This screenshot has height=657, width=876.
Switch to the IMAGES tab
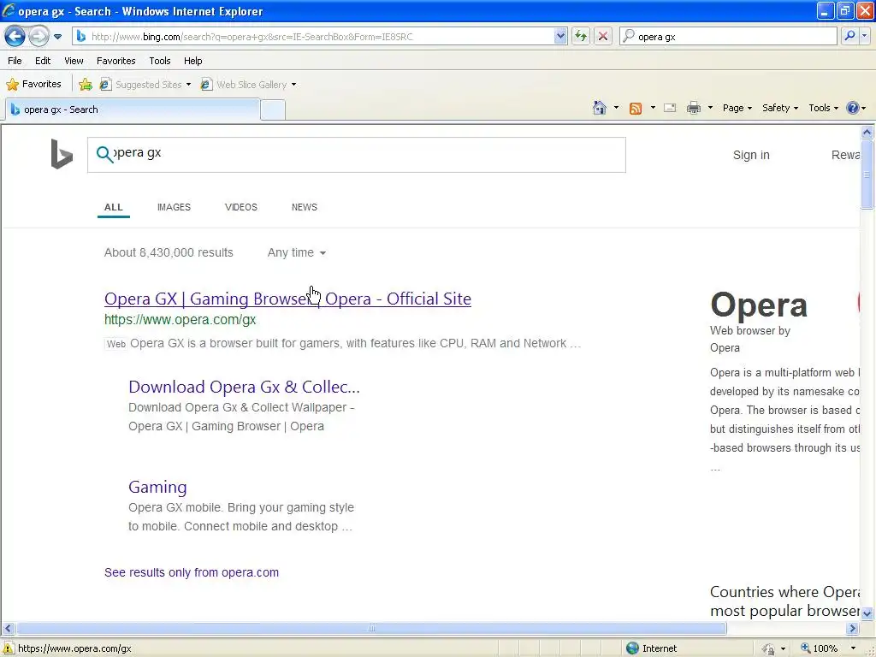coord(174,207)
